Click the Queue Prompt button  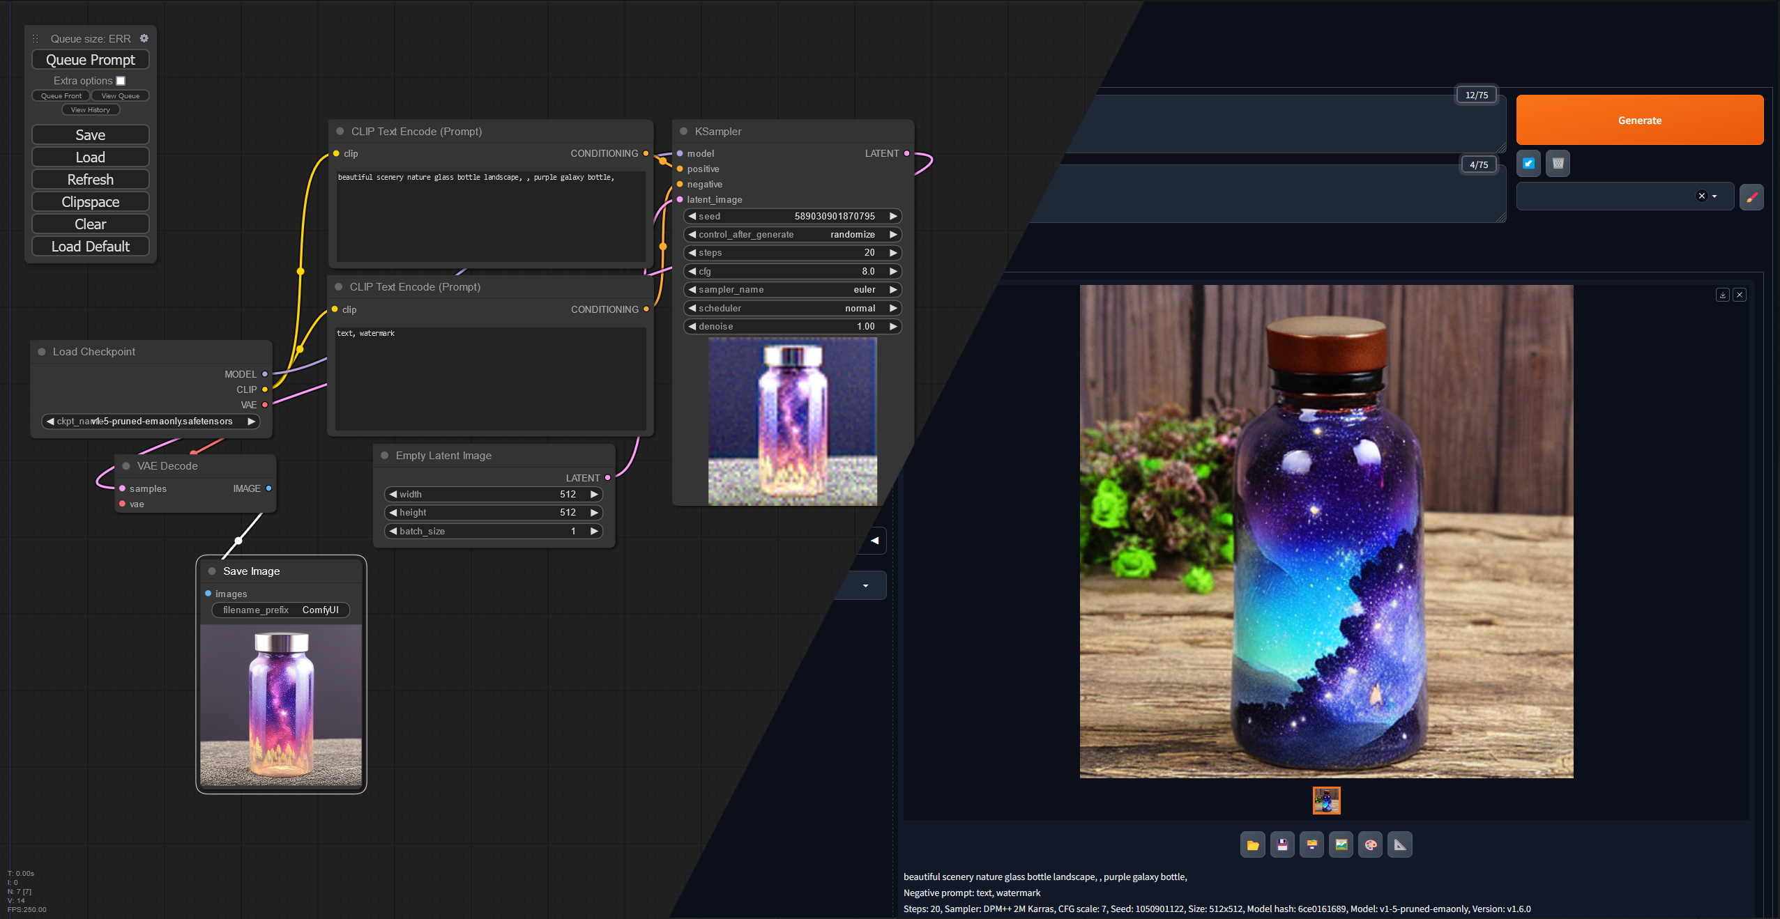(91, 60)
